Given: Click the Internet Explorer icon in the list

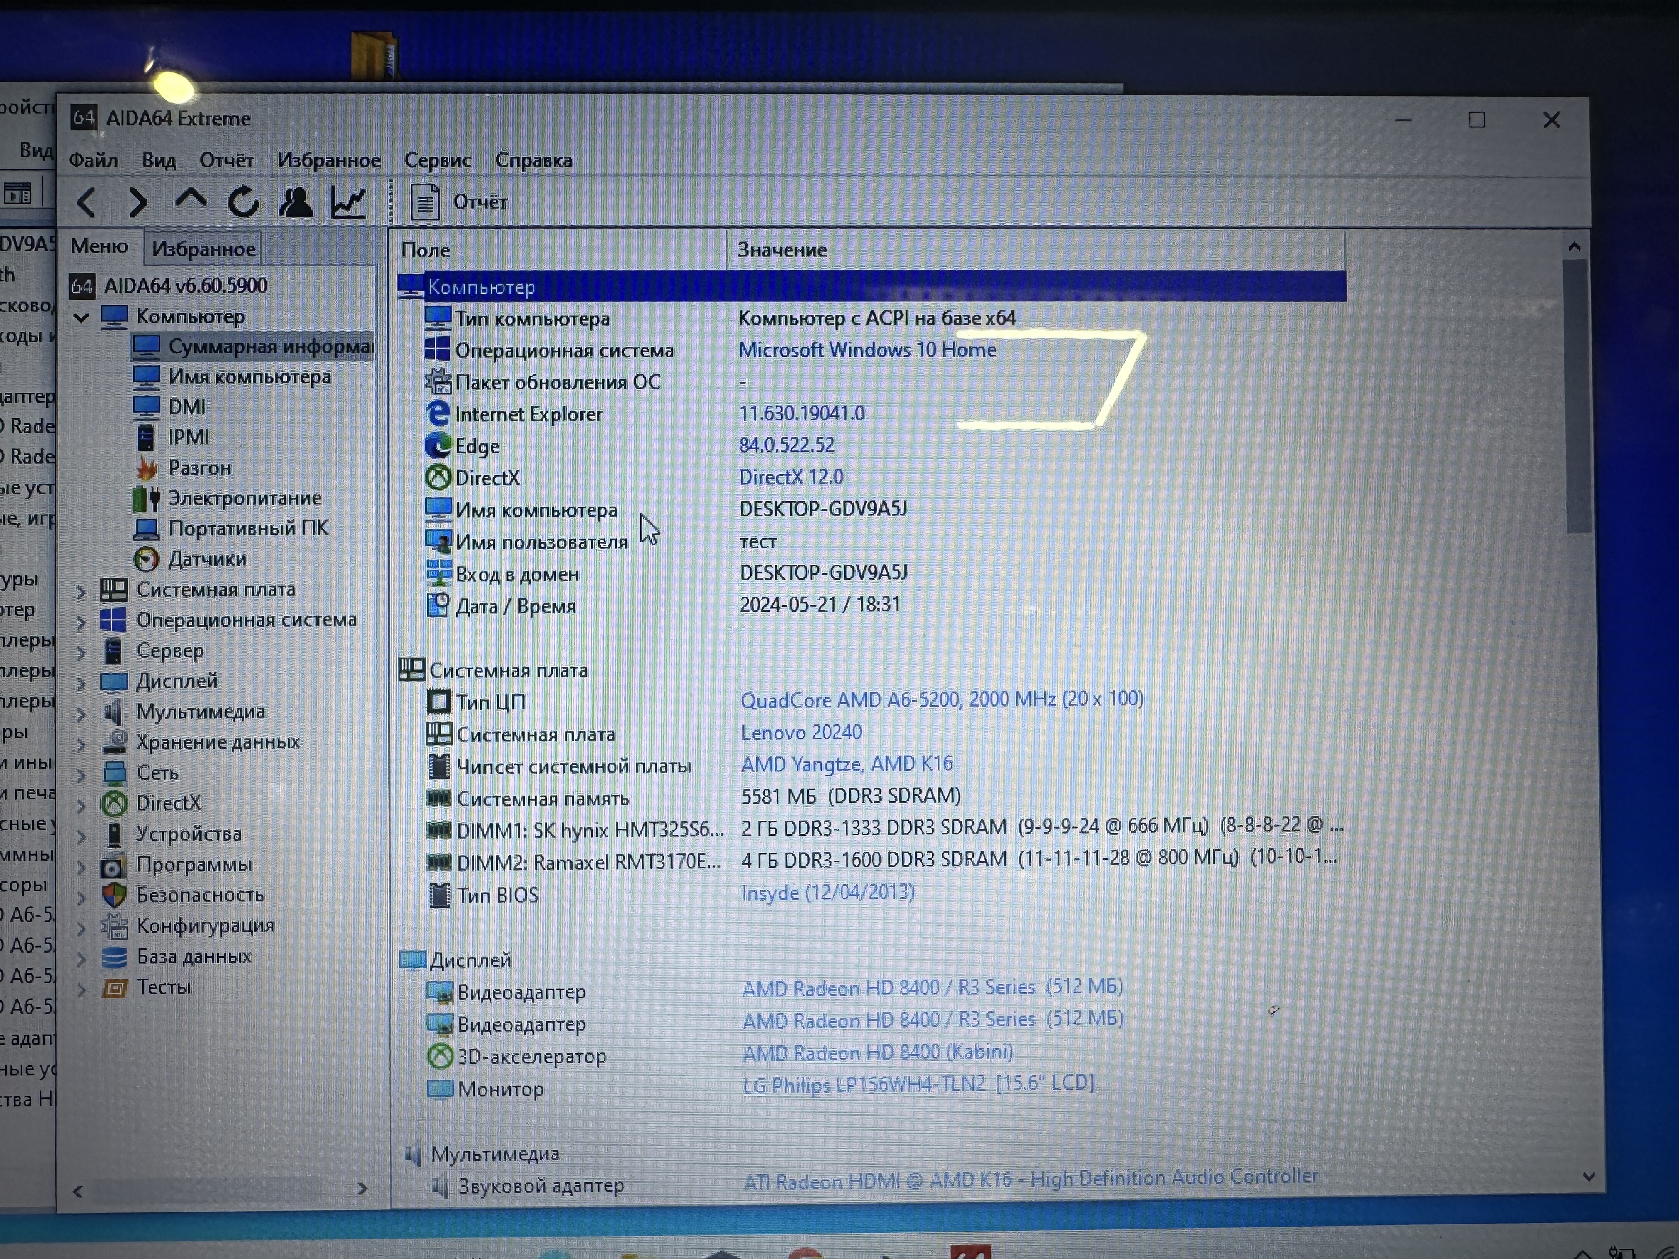Looking at the screenshot, I should [x=438, y=413].
